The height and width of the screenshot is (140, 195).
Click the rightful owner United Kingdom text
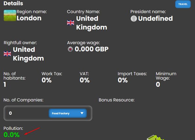(x=28, y=54)
